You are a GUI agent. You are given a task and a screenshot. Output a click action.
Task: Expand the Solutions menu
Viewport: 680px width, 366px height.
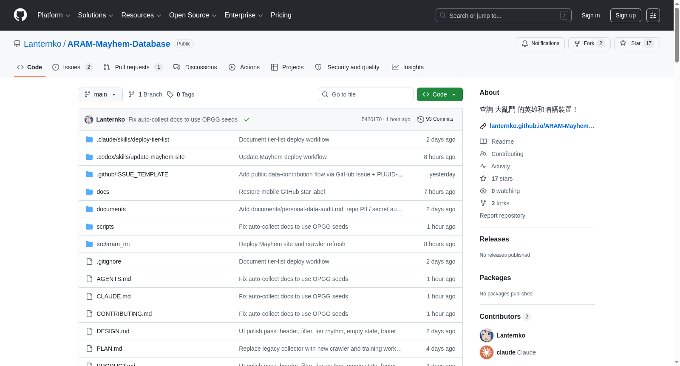click(x=96, y=15)
